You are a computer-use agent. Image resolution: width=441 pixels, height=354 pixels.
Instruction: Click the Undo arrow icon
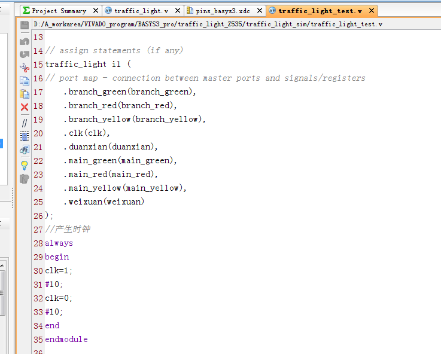pyautogui.click(x=25, y=41)
